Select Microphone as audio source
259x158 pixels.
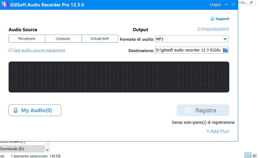(x=27, y=39)
